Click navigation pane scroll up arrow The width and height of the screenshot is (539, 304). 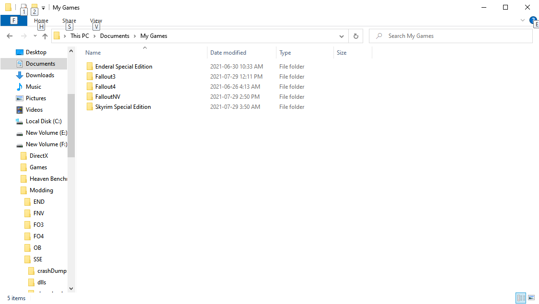71,51
